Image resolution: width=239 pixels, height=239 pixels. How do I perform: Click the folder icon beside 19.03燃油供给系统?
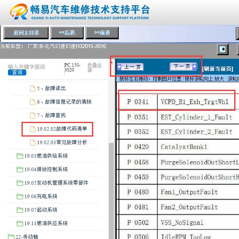click(x=20, y=156)
